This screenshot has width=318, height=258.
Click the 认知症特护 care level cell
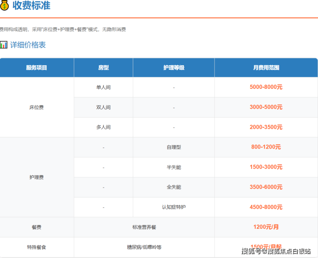(174, 207)
